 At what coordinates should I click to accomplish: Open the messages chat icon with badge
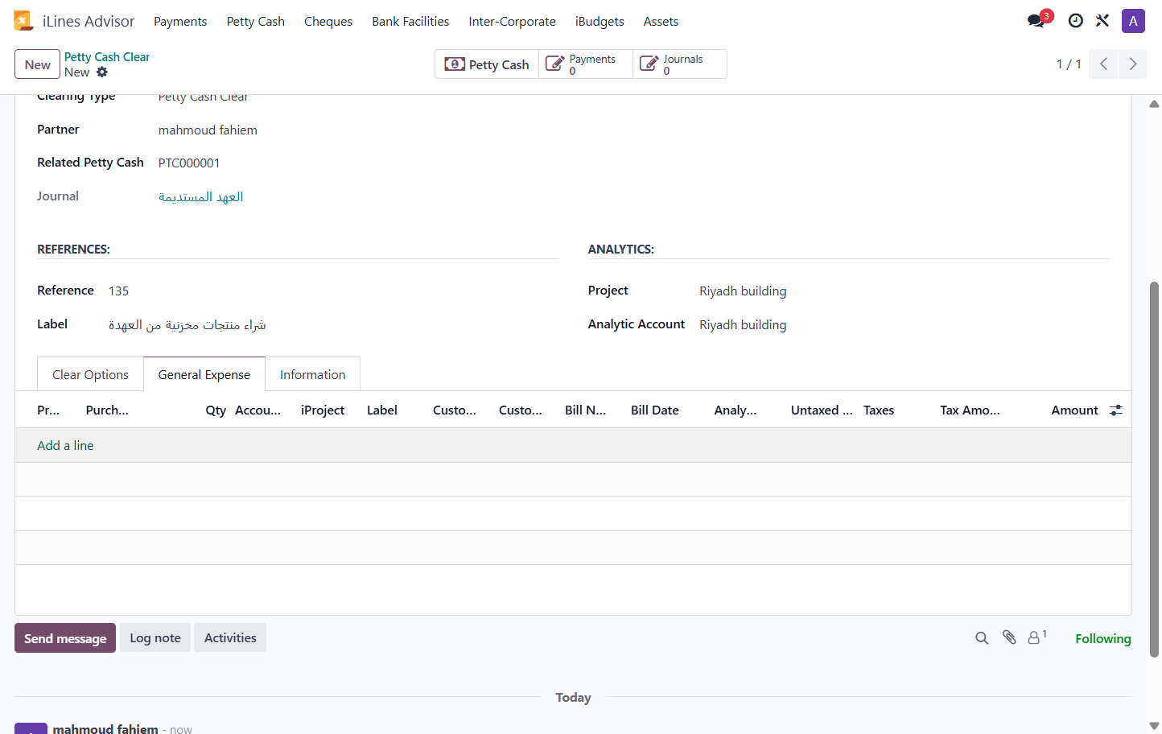tap(1037, 21)
